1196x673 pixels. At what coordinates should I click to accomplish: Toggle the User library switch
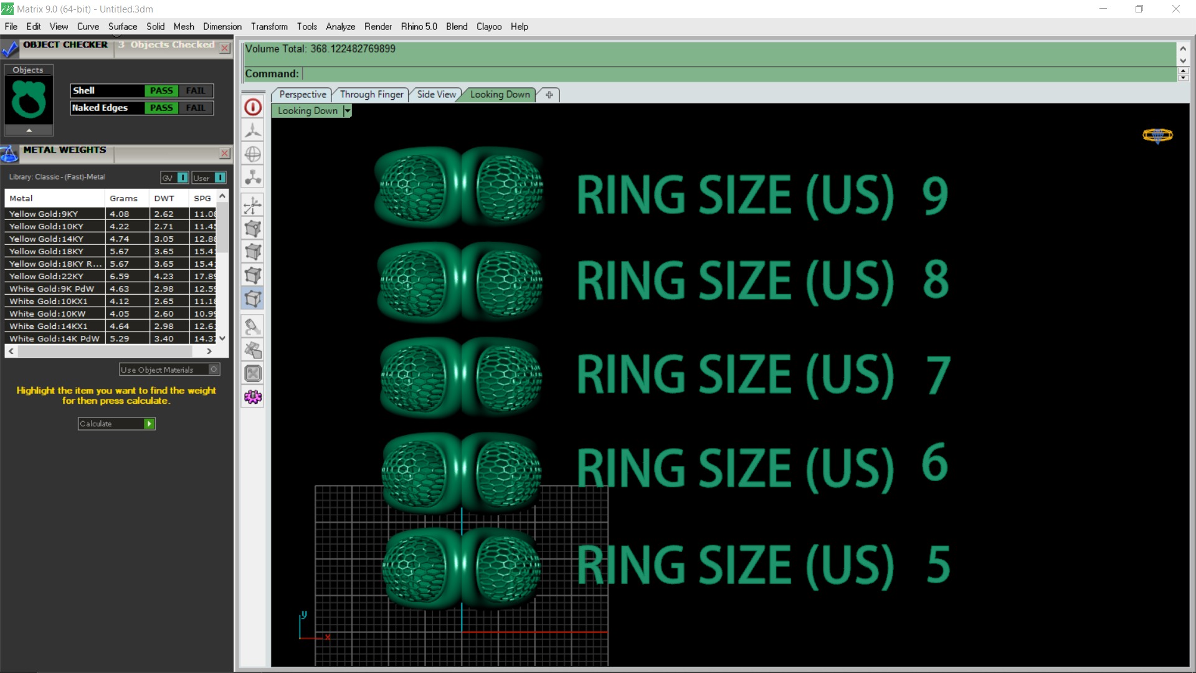tap(219, 178)
